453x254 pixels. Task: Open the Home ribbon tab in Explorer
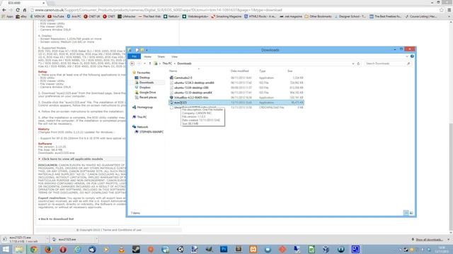point(147,56)
